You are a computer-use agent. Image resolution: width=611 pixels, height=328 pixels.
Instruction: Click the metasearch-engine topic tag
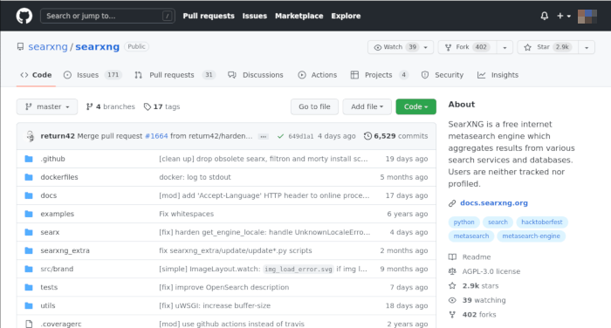[531, 236]
